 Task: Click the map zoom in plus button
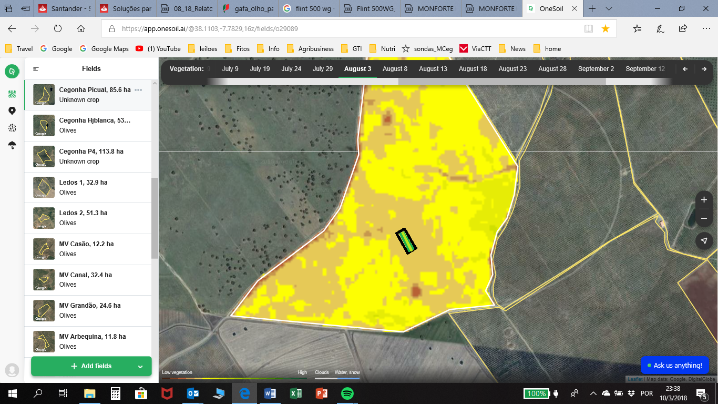click(704, 200)
